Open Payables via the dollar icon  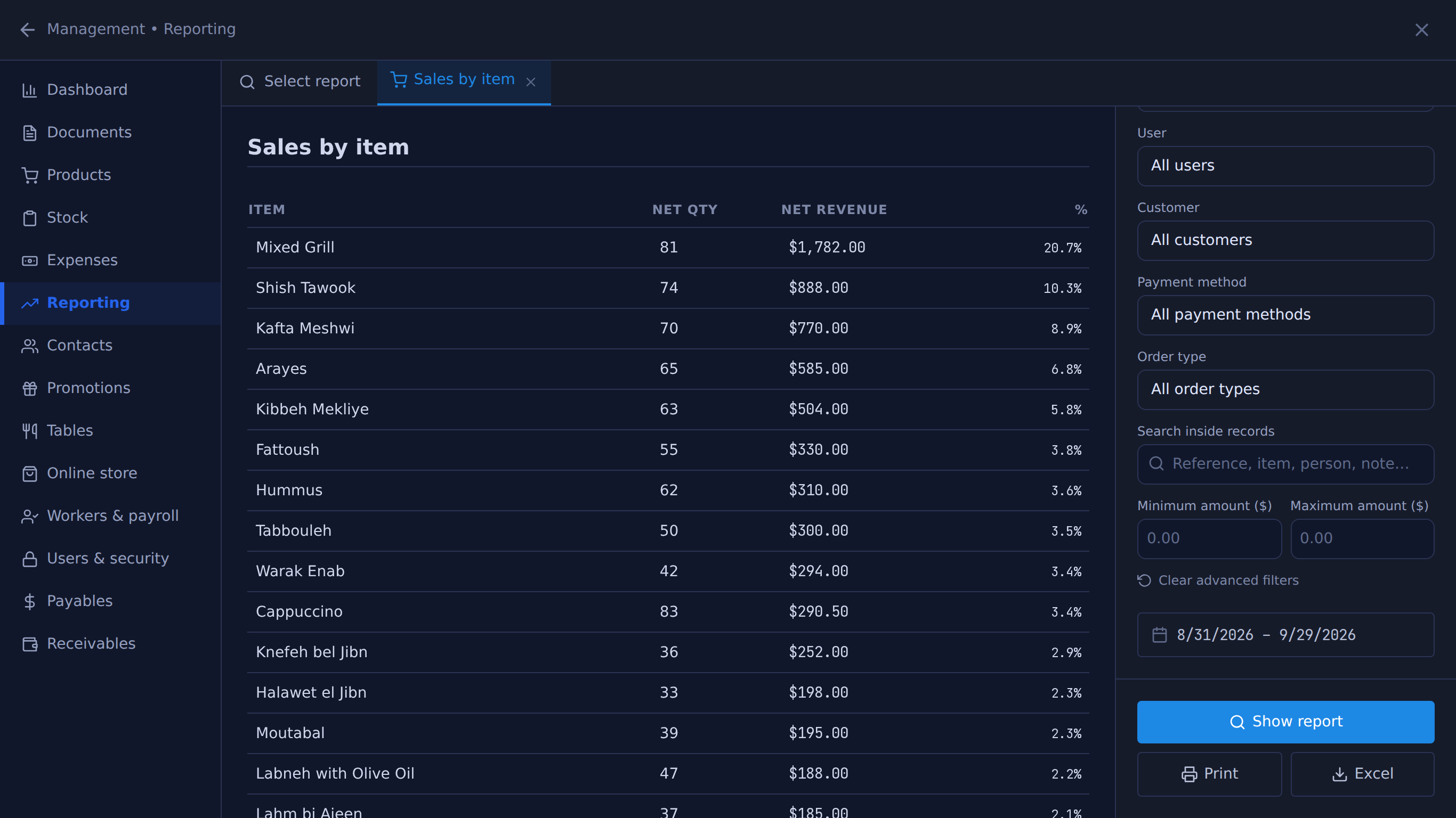coord(29,601)
